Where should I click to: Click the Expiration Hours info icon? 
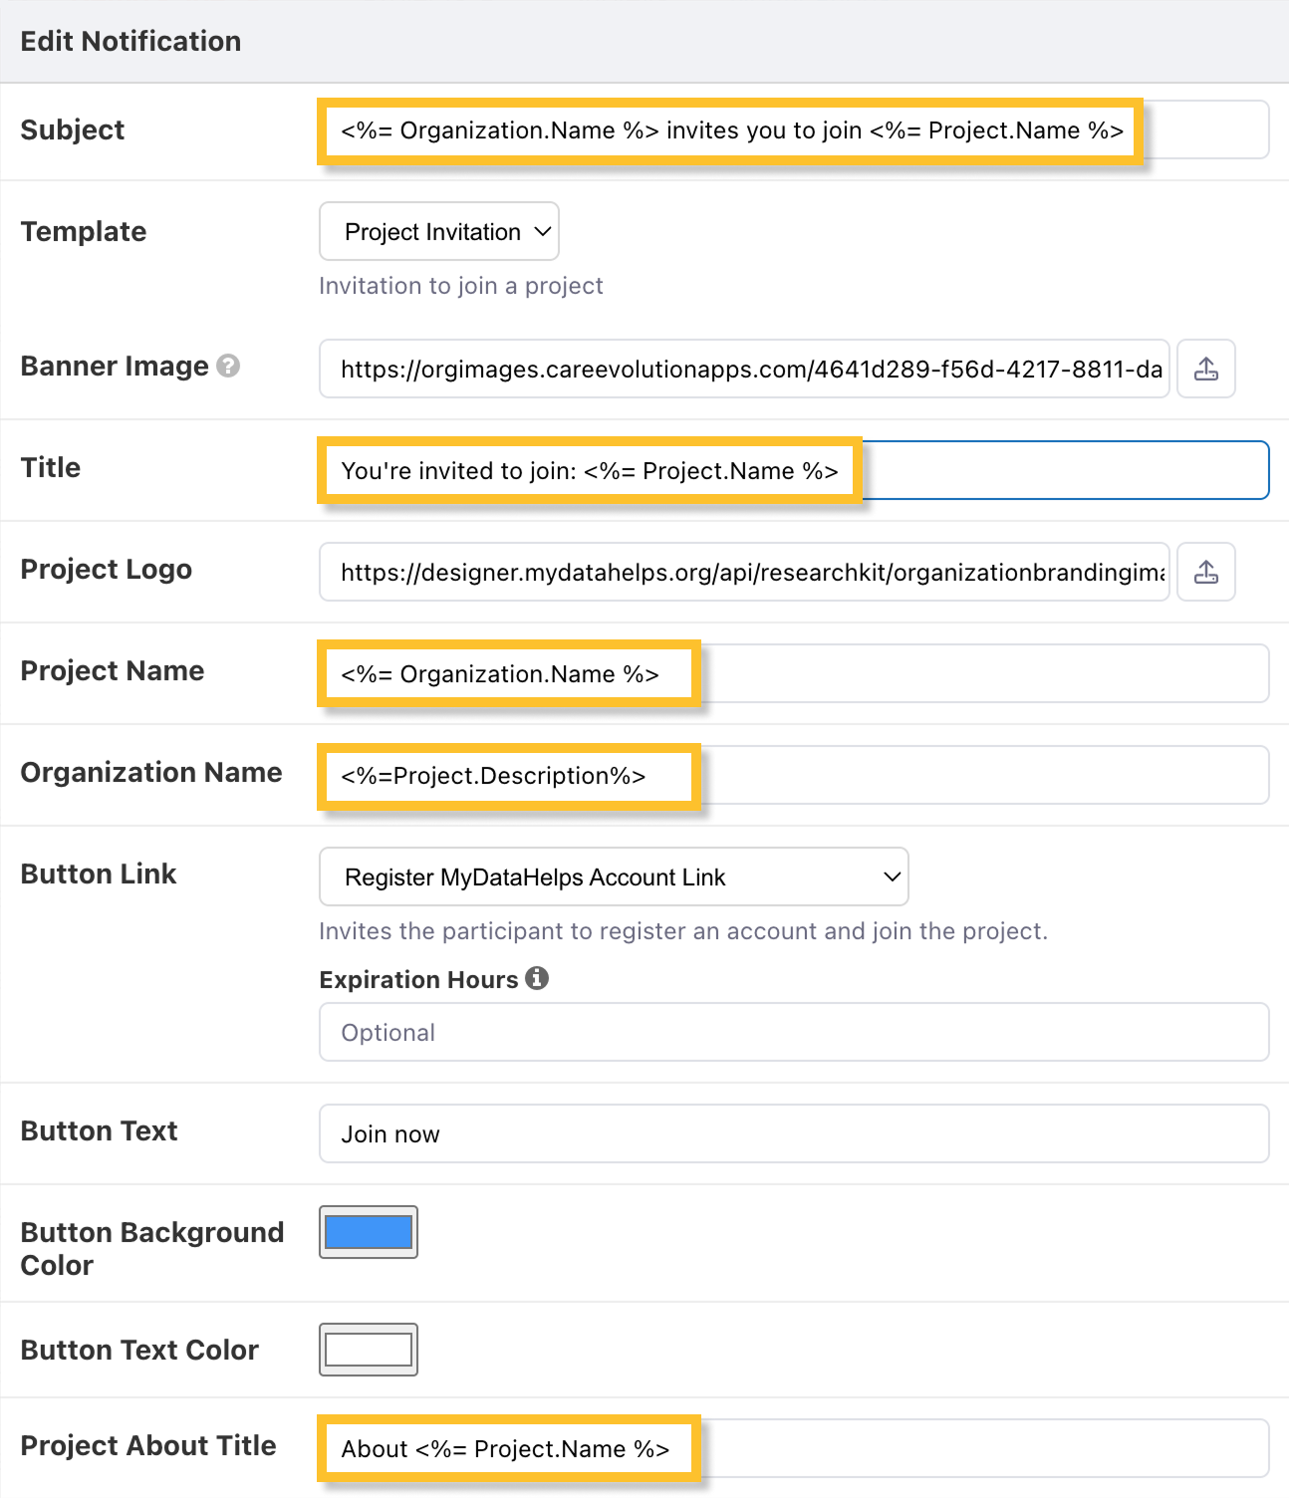(537, 978)
